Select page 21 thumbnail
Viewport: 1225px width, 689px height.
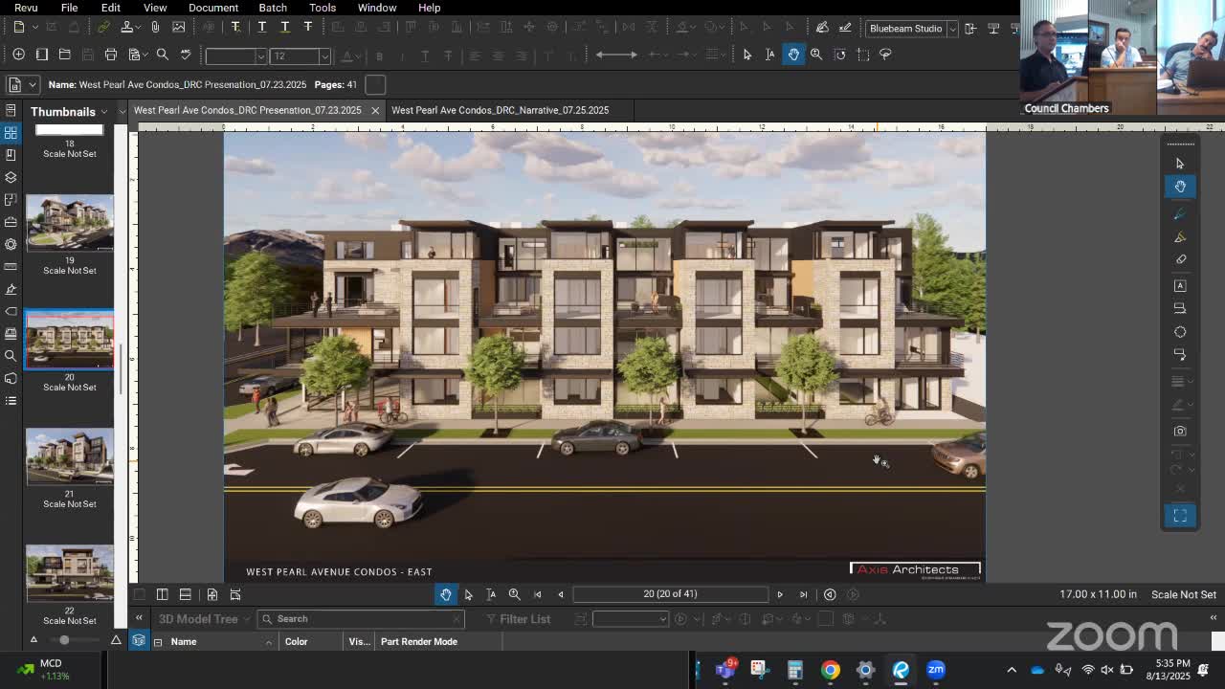click(x=69, y=456)
